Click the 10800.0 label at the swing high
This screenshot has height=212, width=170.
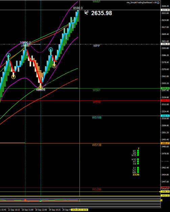pos(25,43)
